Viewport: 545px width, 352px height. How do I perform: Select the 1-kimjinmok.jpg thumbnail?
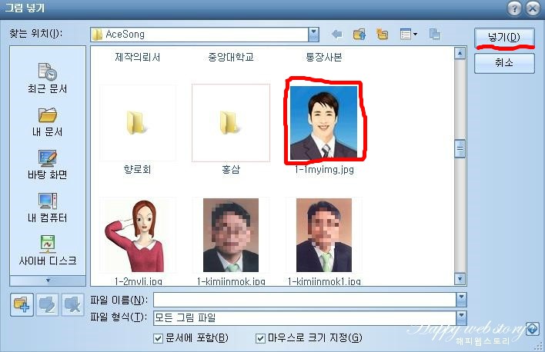pyautogui.click(x=231, y=235)
